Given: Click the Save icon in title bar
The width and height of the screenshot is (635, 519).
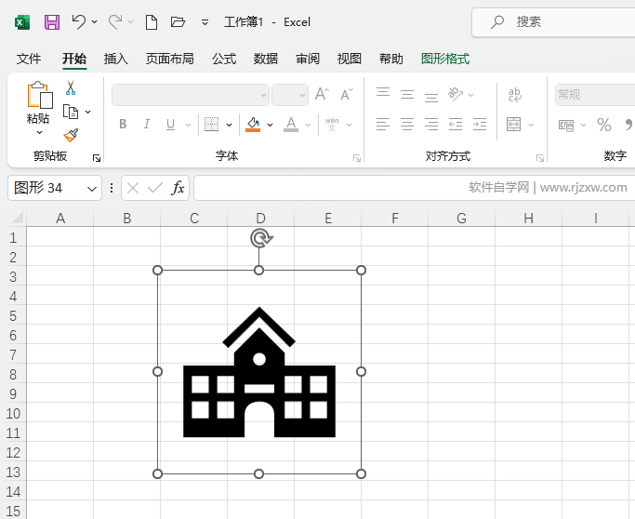Looking at the screenshot, I should pyautogui.click(x=52, y=22).
